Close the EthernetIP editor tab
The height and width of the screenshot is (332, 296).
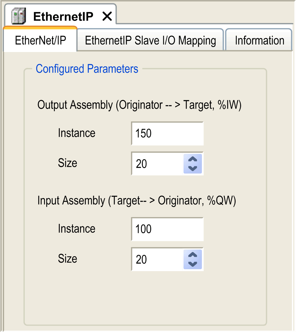(x=107, y=17)
